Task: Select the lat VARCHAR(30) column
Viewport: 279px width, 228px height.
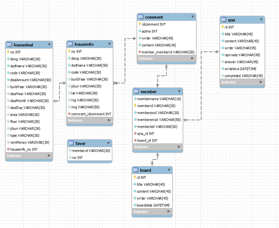Action: point(90,93)
